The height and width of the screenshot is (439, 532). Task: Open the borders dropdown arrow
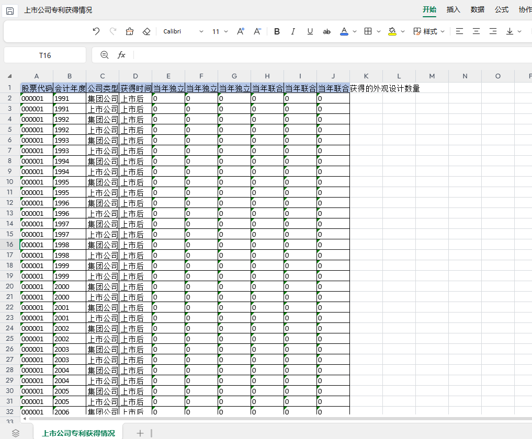click(x=378, y=31)
